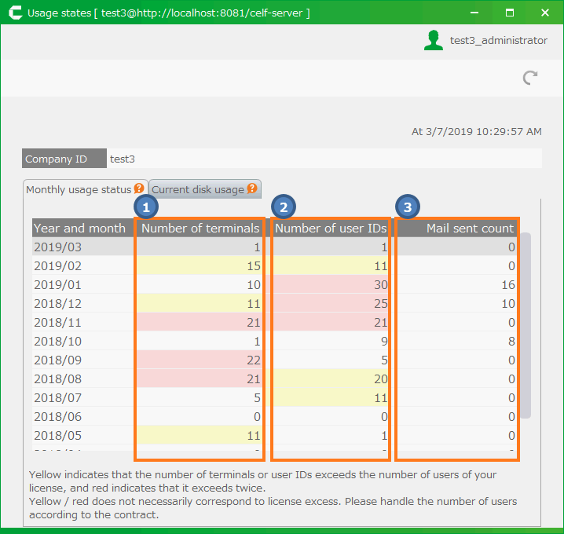The width and height of the screenshot is (564, 534).
Task: Click the Number of user IDs column header
Action: (331, 229)
